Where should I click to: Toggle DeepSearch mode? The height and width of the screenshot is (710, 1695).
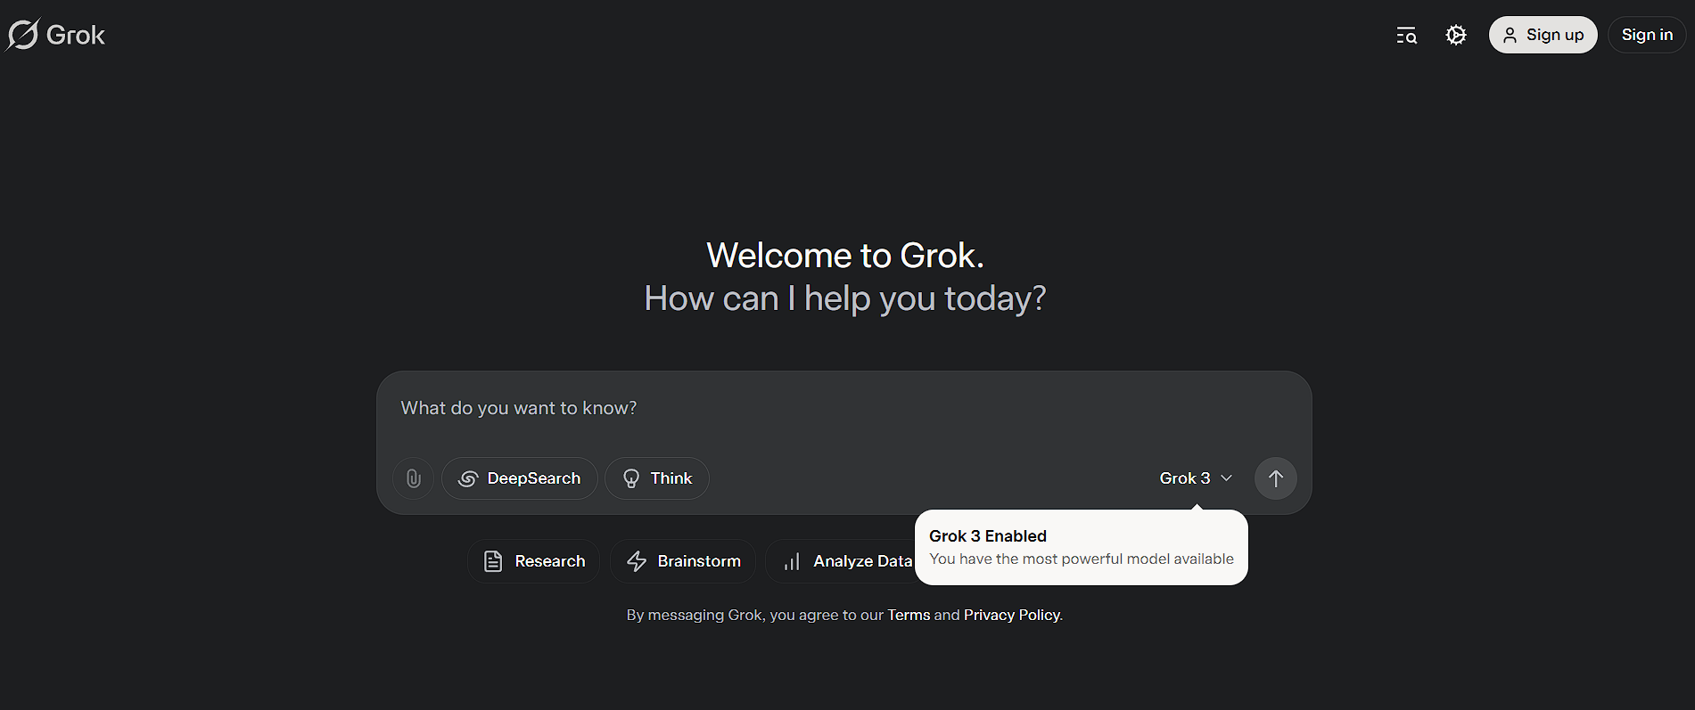tap(519, 478)
